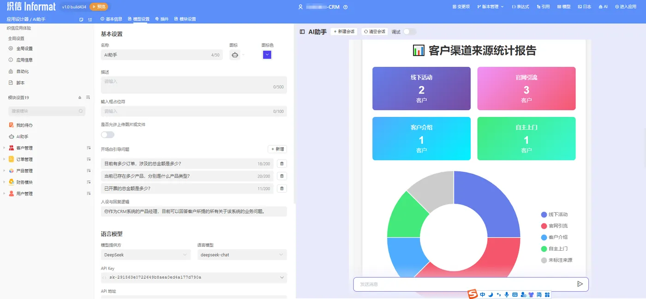The width and height of the screenshot is (646, 299).
Task: Open the 引用 references item
Action: 543,7
